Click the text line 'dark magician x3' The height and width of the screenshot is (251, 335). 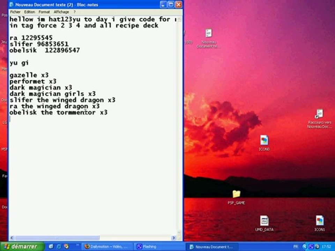pos(41,88)
